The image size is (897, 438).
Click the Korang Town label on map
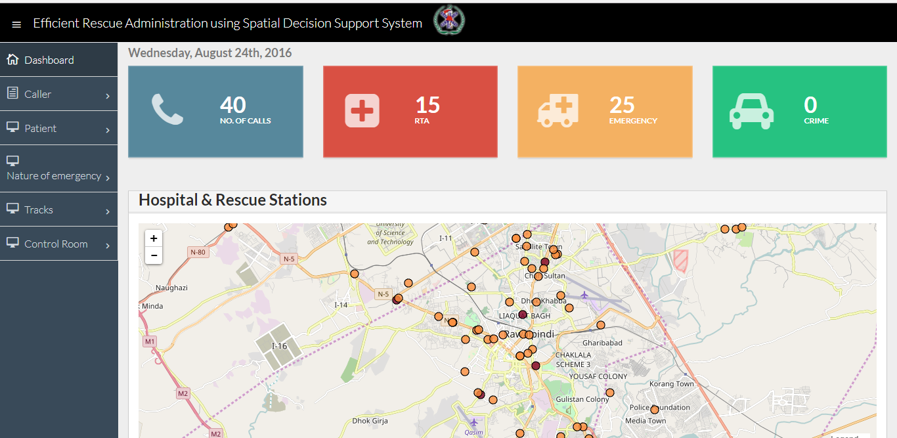tap(671, 383)
